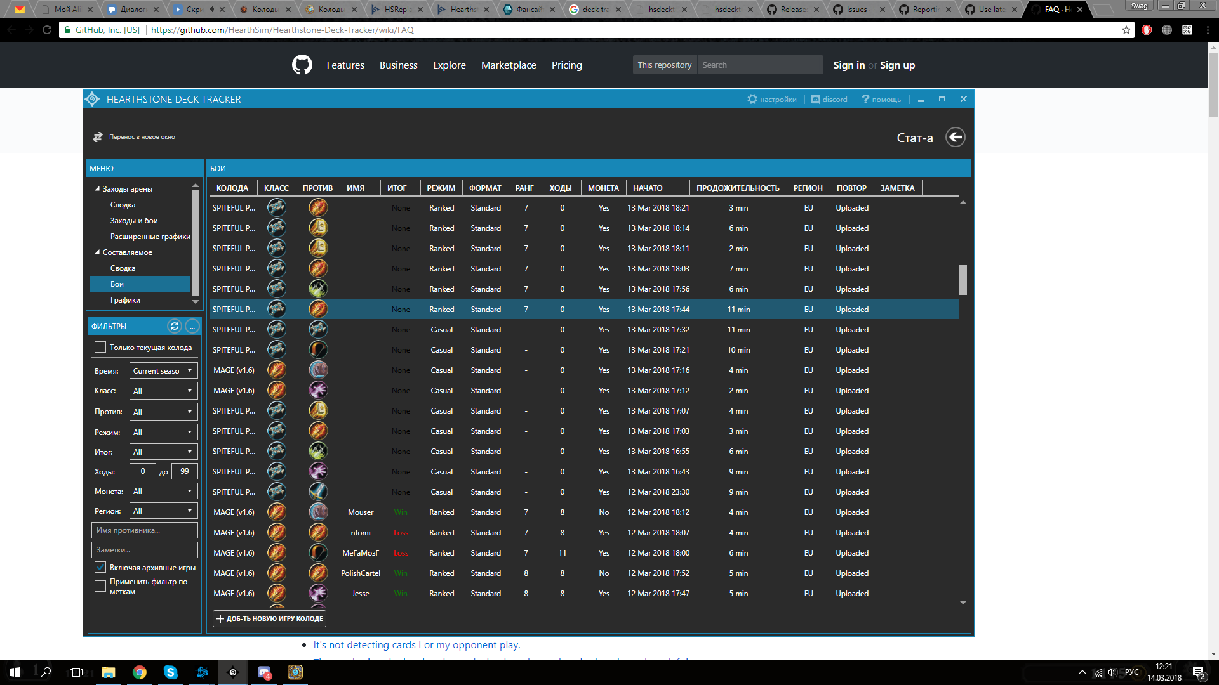Open the Windows Start menu
The height and width of the screenshot is (685, 1219).
[x=15, y=672]
